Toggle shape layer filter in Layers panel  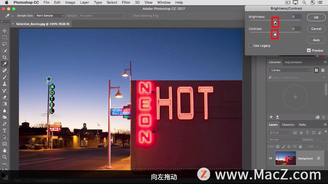pos(313,133)
